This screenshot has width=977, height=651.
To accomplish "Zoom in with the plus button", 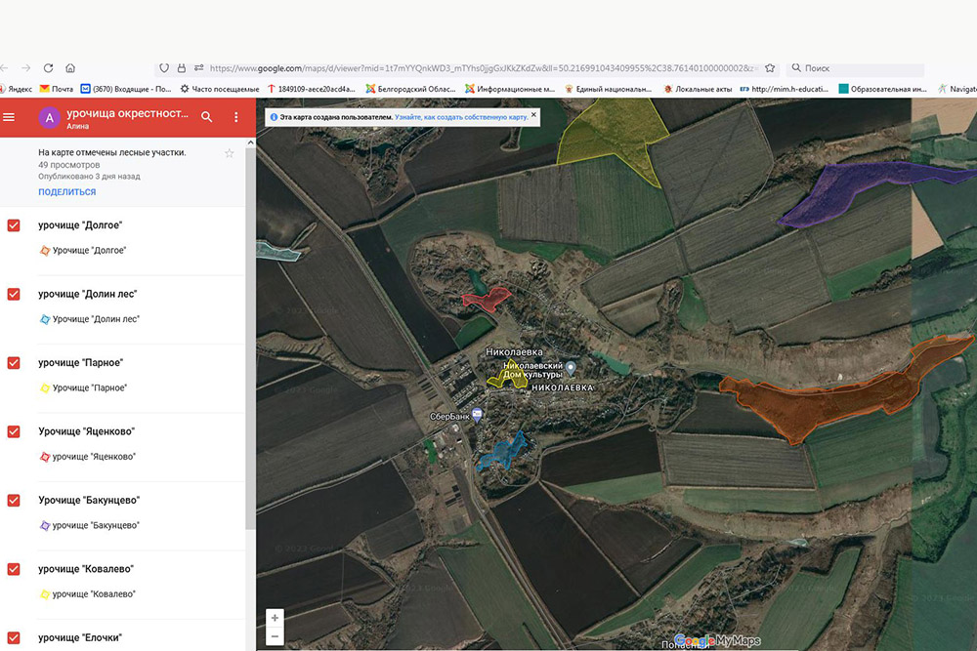I will [x=275, y=618].
